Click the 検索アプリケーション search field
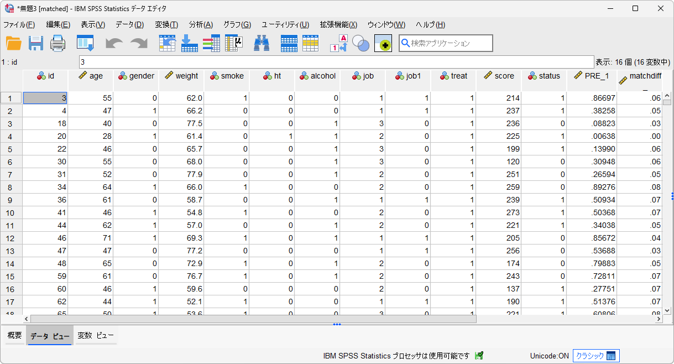674x364 pixels. 446,43
